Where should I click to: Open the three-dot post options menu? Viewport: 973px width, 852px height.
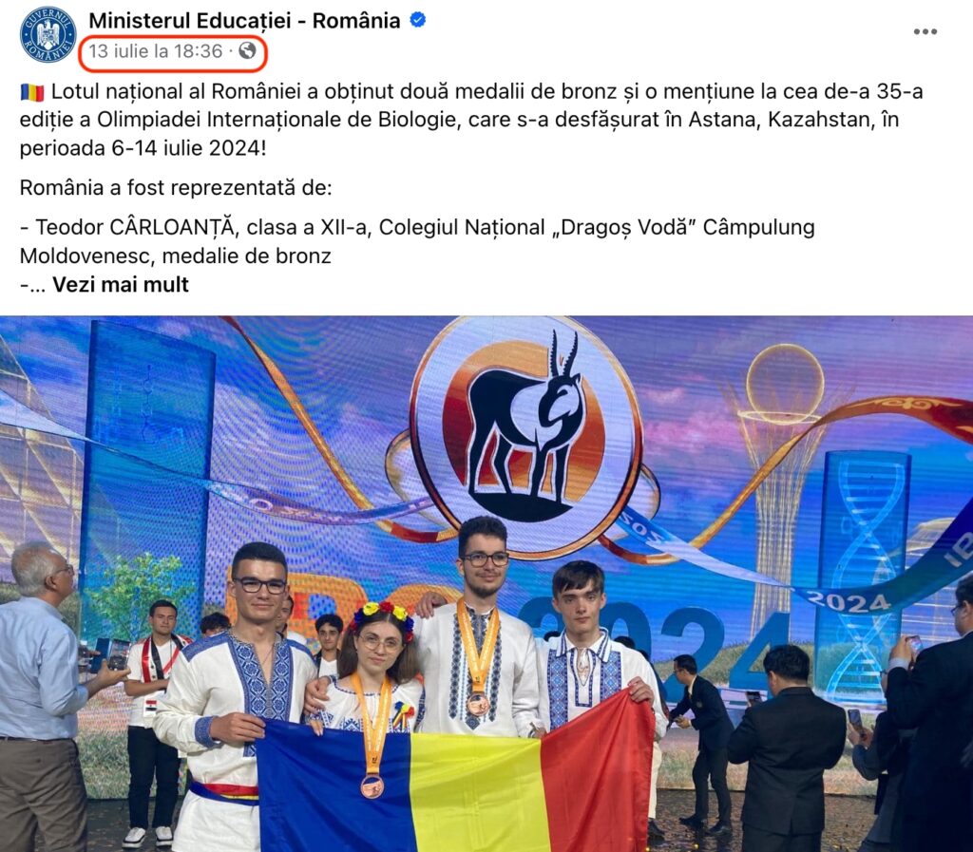925,31
